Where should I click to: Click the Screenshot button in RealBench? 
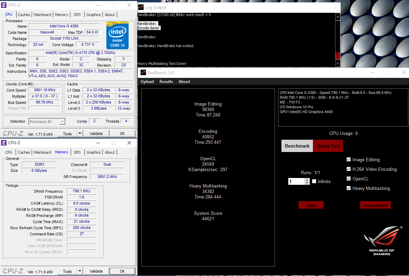(375, 205)
